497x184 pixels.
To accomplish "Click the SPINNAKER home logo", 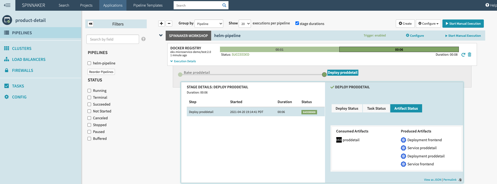I will (x=33, y=5).
